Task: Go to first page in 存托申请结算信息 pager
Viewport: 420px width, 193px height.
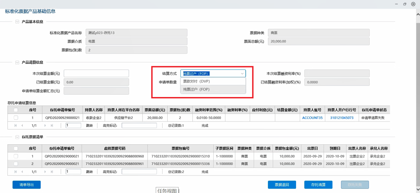Action: (x=15, y=126)
